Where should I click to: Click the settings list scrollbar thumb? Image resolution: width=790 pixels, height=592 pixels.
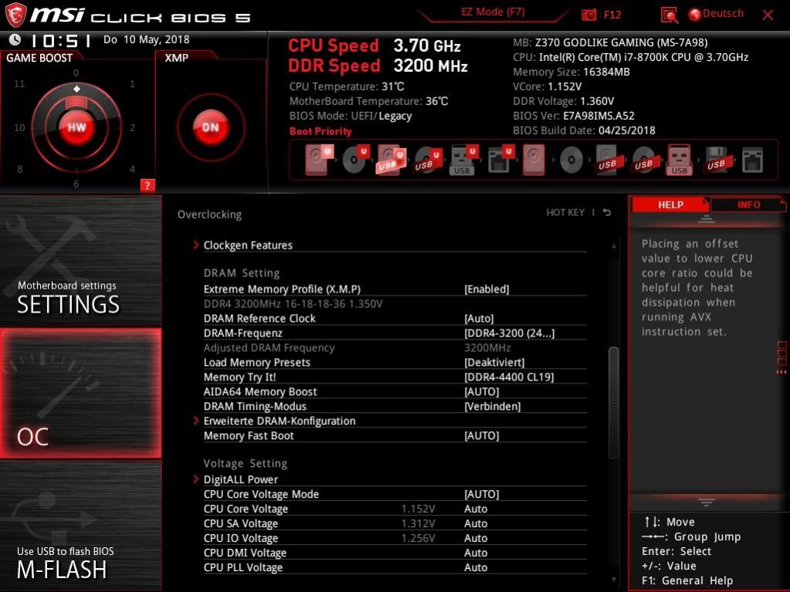click(x=613, y=402)
